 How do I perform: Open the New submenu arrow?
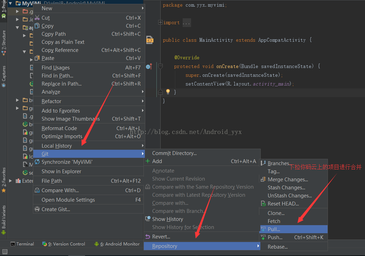tap(143, 8)
